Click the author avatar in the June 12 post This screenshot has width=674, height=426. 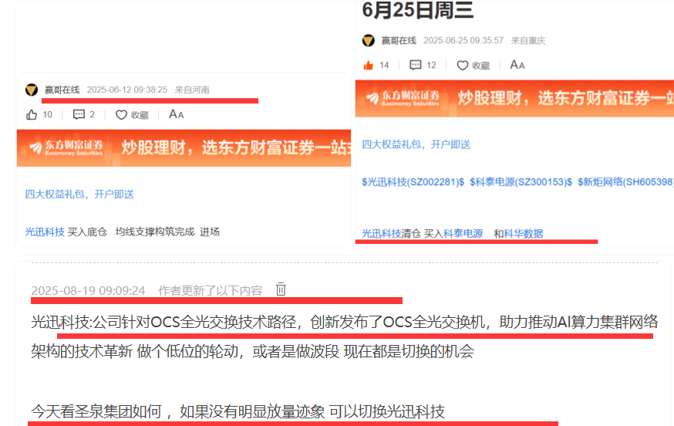pyautogui.click(x=32, y=90)
